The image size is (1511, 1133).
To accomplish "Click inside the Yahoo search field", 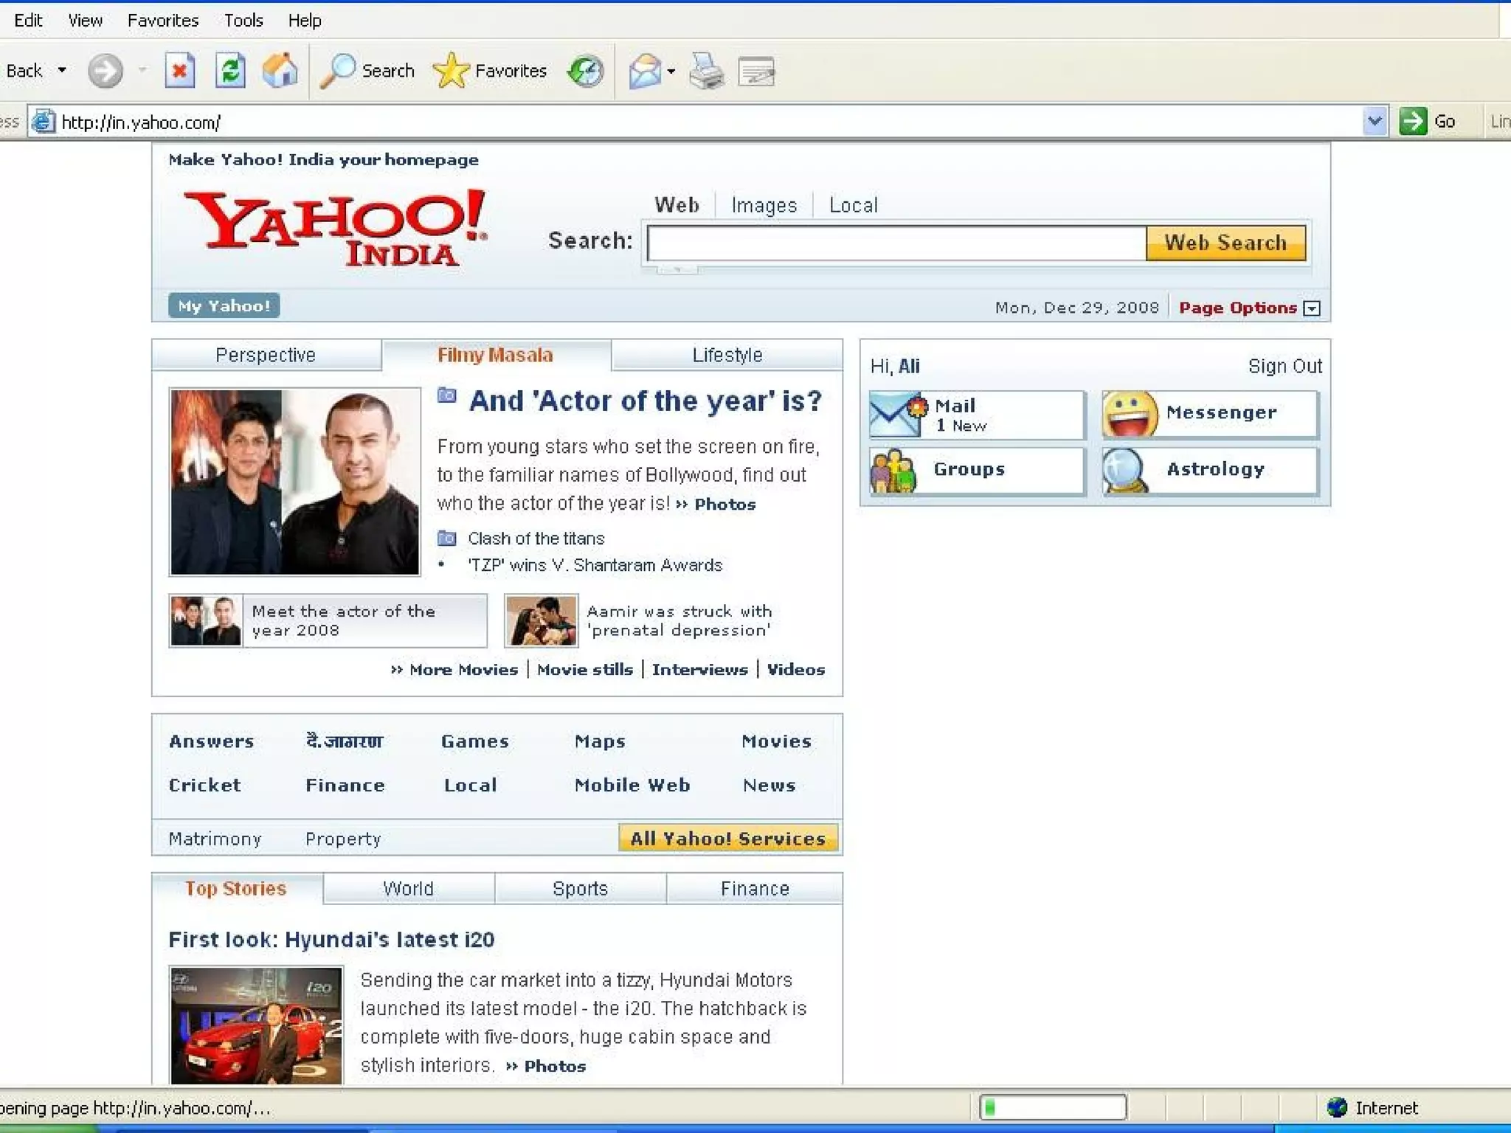I will (x=896, y=243).
